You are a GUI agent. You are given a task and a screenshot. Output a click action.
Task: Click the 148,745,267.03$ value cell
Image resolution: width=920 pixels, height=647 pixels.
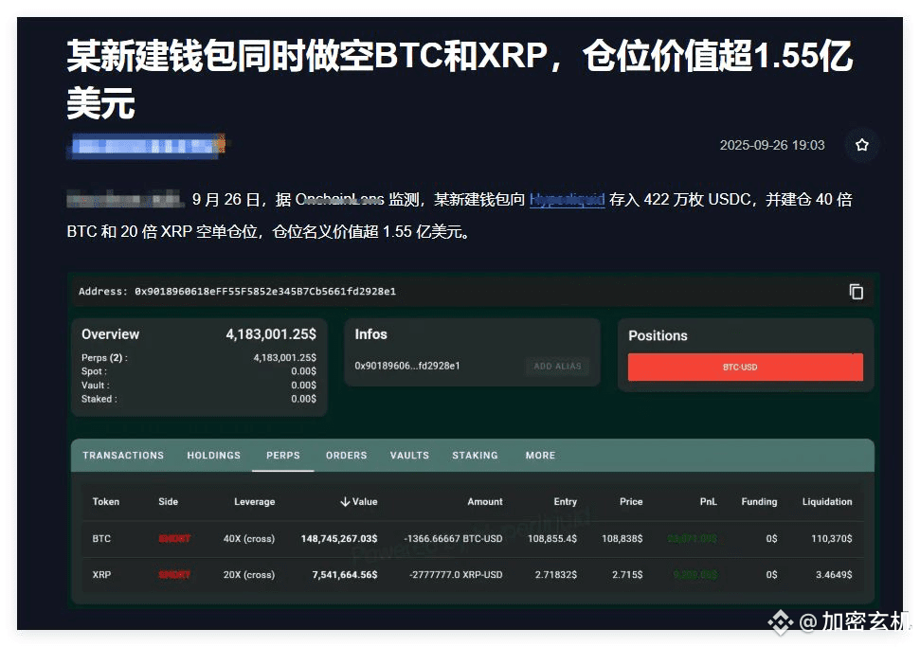tap(339, 538)
